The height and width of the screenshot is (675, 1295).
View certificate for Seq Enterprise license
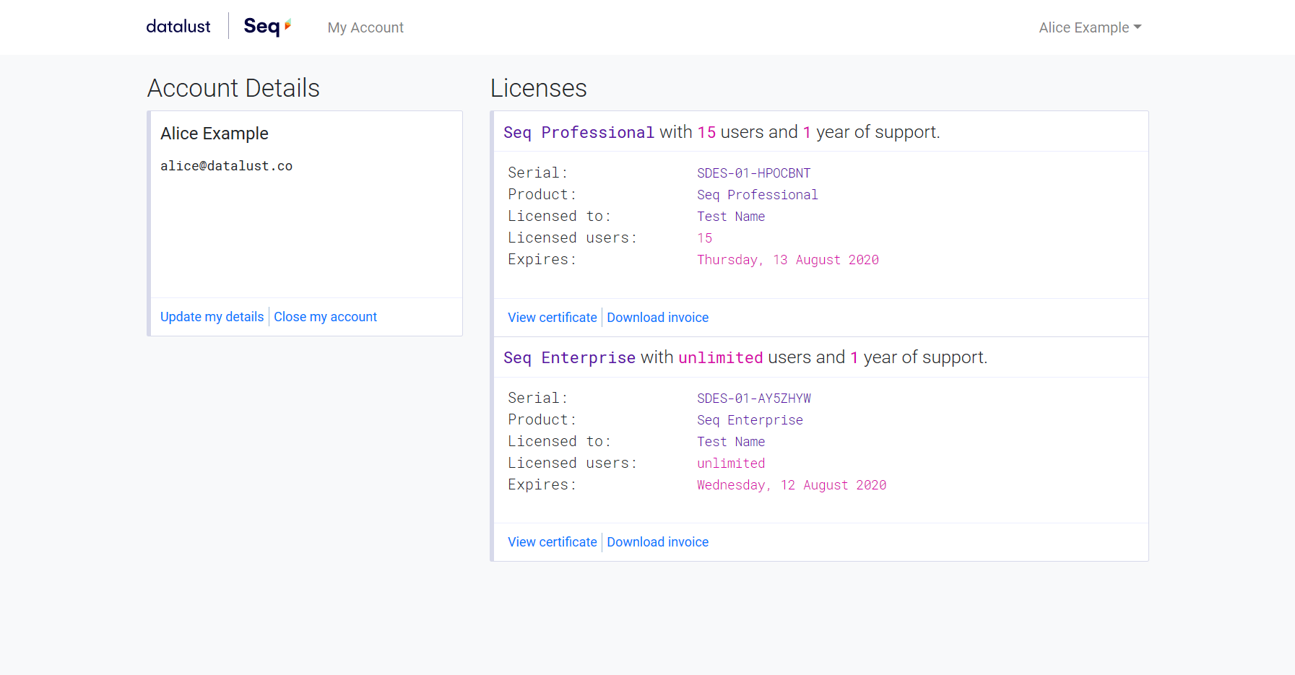click(553, 542)
